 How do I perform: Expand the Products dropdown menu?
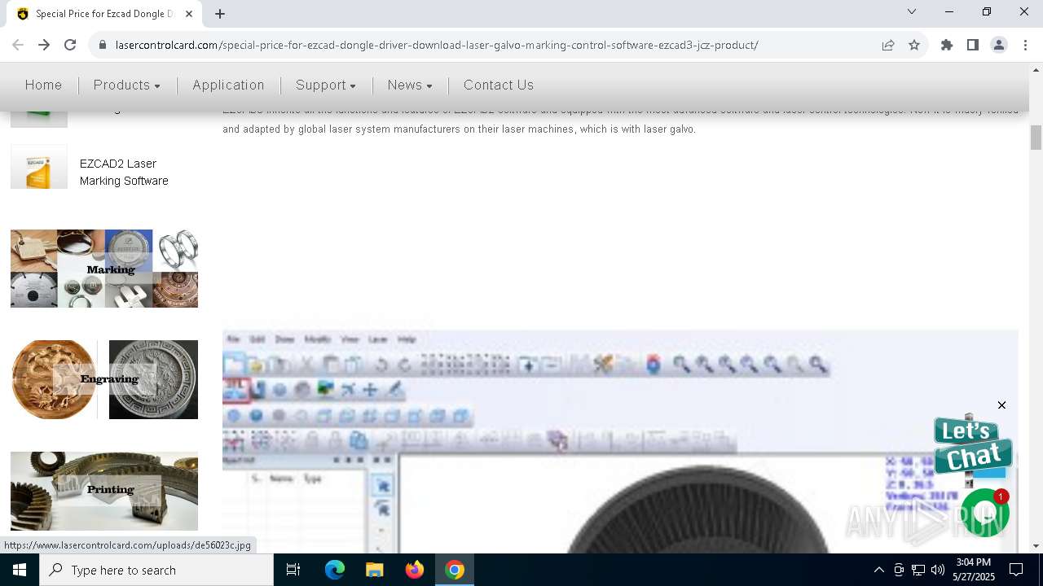126,85
